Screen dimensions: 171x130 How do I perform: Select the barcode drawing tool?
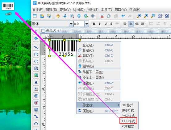[36, 96]
